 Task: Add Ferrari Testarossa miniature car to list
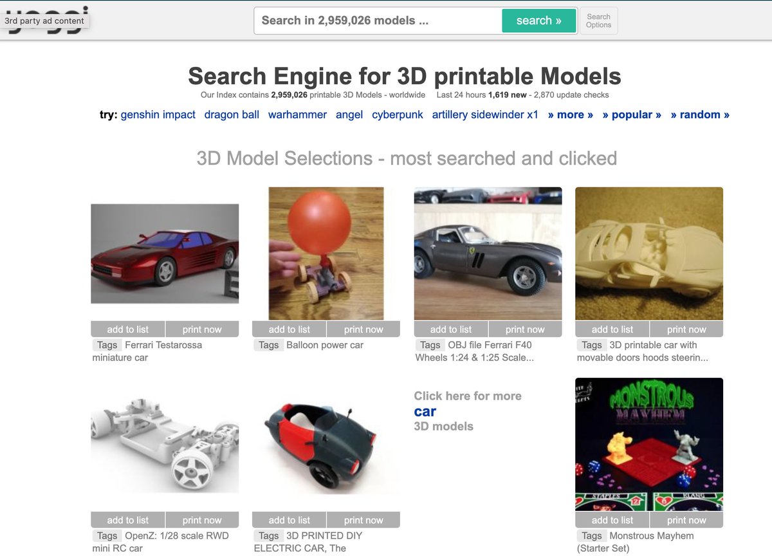[x=127, y=329]
